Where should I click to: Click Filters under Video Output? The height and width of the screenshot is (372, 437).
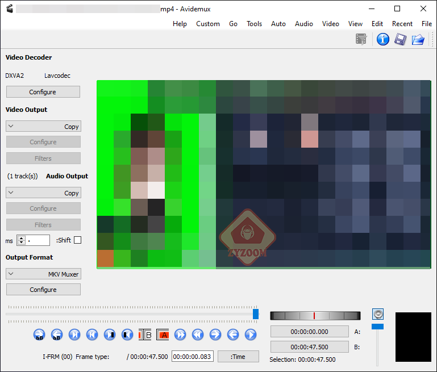pos(43,158)
